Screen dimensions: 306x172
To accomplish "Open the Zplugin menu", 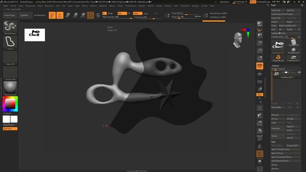I will pos(196,6).
